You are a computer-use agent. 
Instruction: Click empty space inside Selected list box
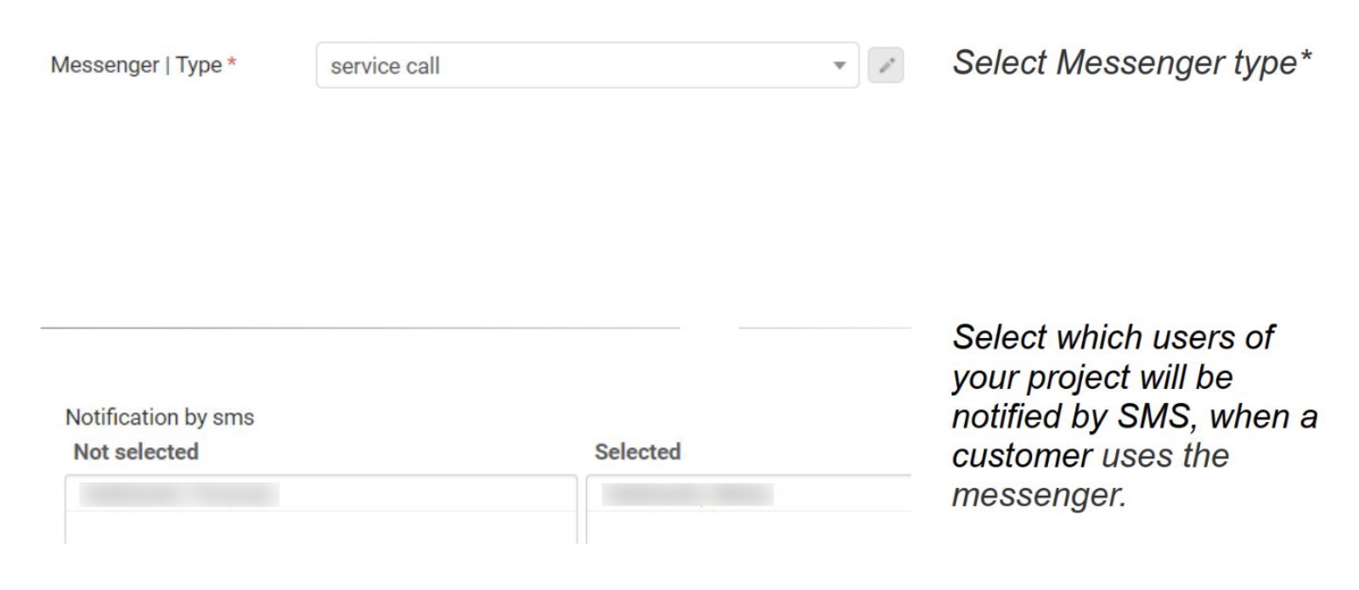[747, 528]
